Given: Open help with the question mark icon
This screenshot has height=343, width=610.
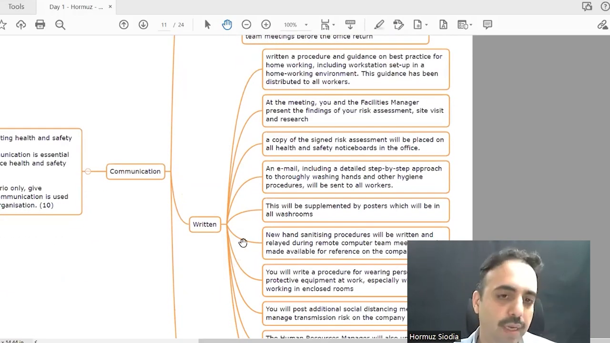Looking at the screenshot, I should [x=605, y=7].
